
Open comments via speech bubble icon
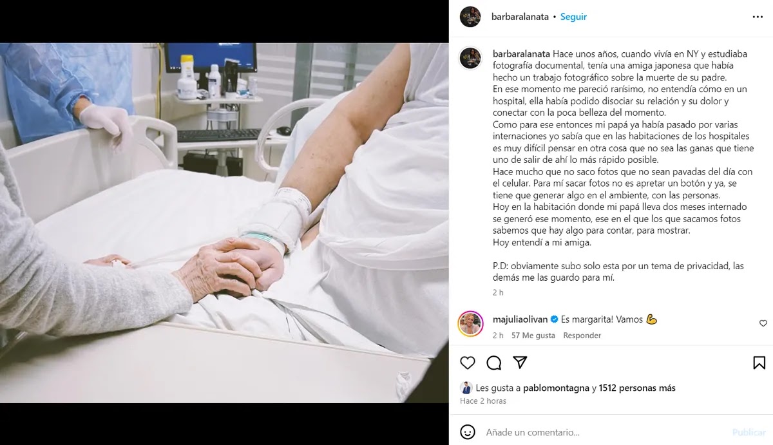tap(494, 363)
